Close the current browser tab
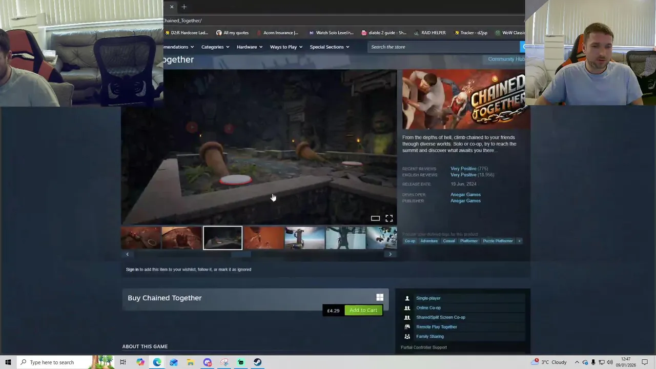 coord(172,7)
